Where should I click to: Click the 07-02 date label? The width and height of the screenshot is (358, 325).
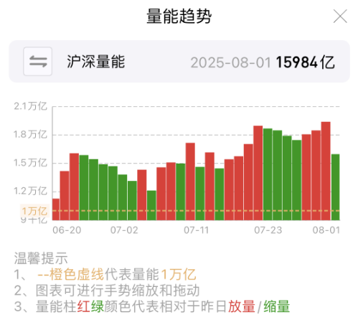click(x=124, y=230)
